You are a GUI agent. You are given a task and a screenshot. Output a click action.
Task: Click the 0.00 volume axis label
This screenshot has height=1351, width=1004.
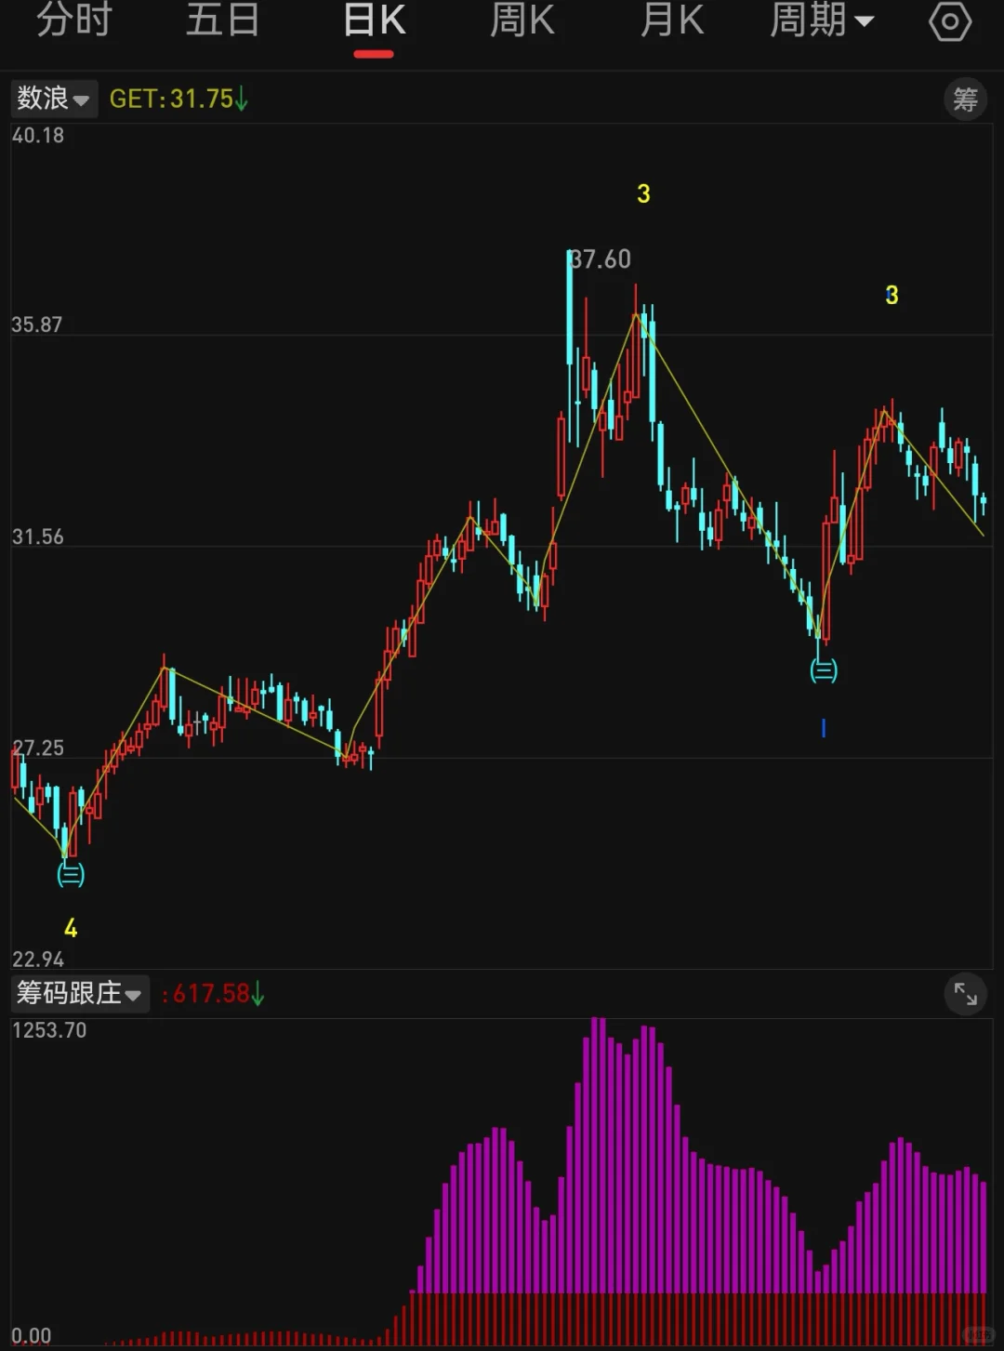(x=32, y=1336)
